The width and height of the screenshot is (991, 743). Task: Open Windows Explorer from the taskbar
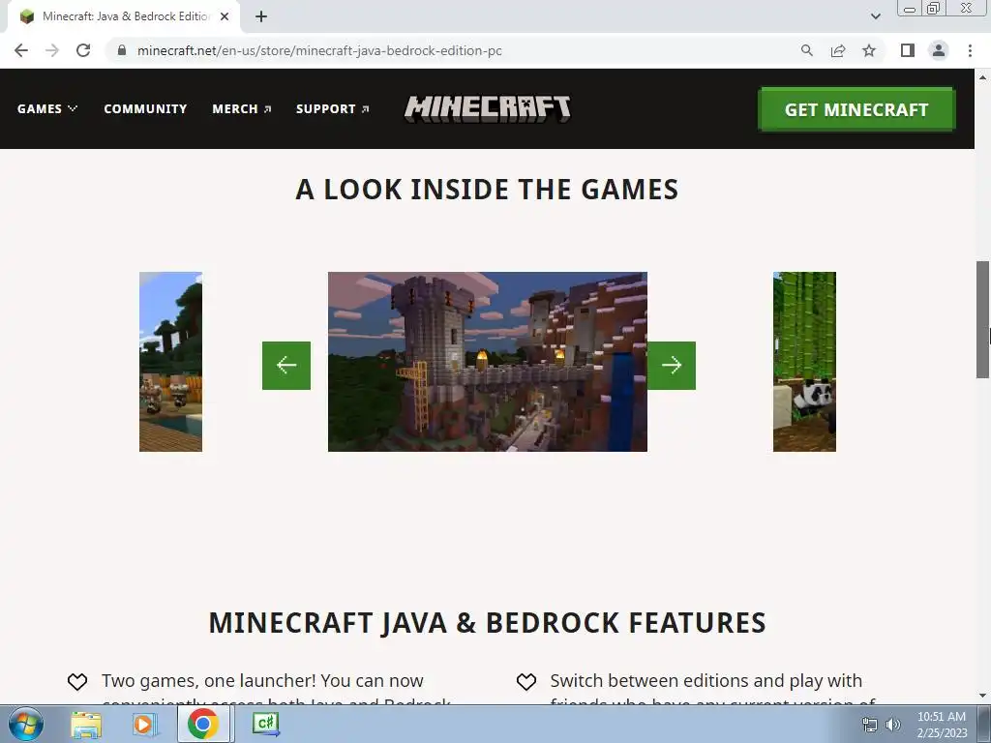86,724
